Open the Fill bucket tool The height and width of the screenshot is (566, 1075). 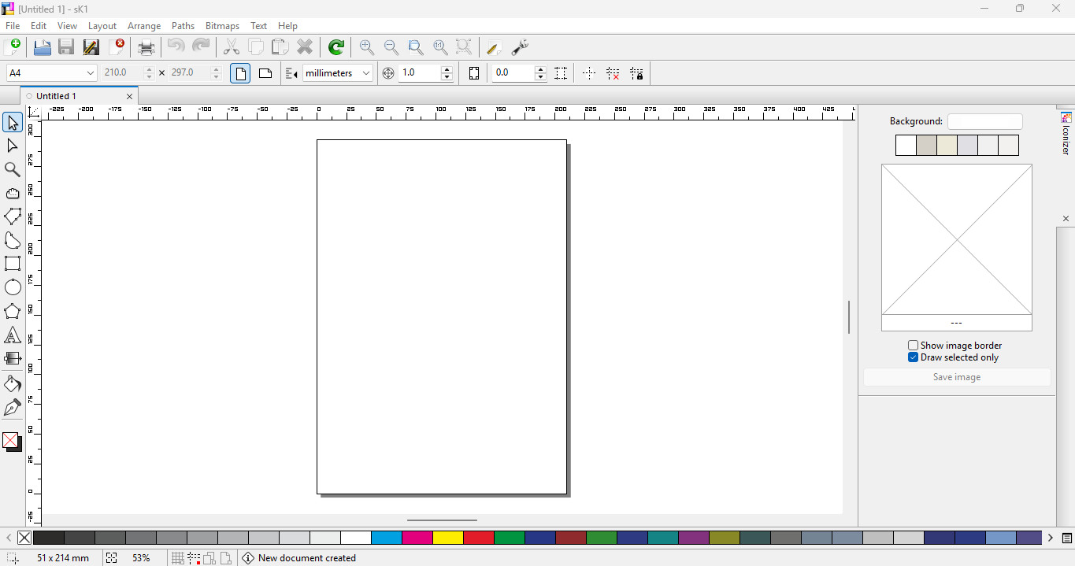click(13, 384)
